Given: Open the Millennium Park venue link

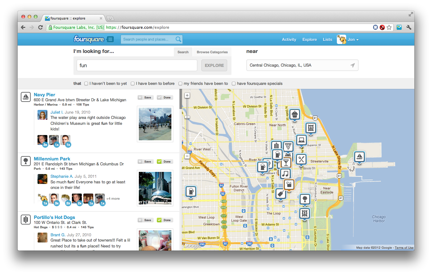Looking at the screenshot, I should [x=52, y=159].
